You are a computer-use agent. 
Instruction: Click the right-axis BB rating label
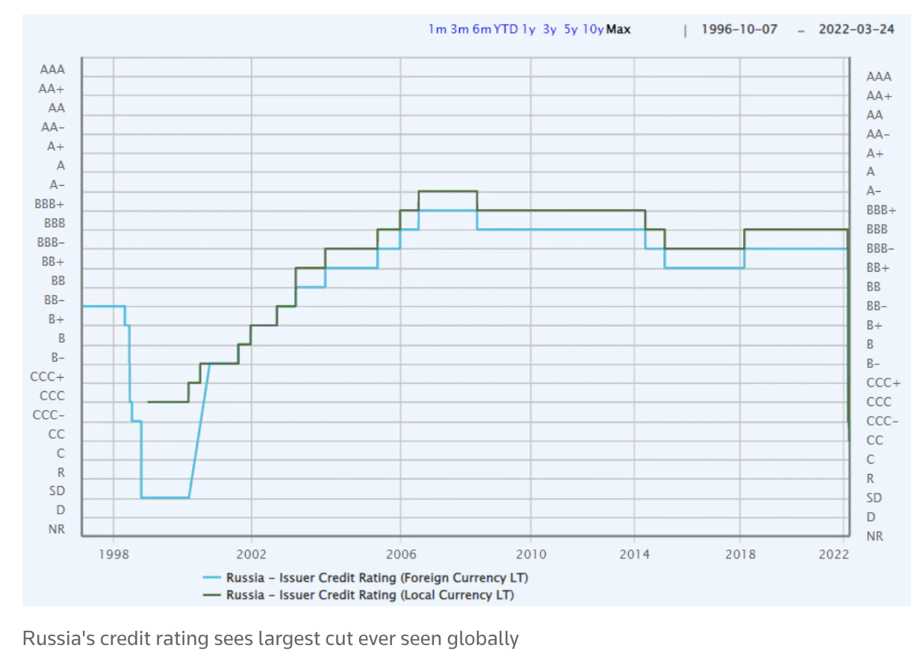(x=874, y=287)
